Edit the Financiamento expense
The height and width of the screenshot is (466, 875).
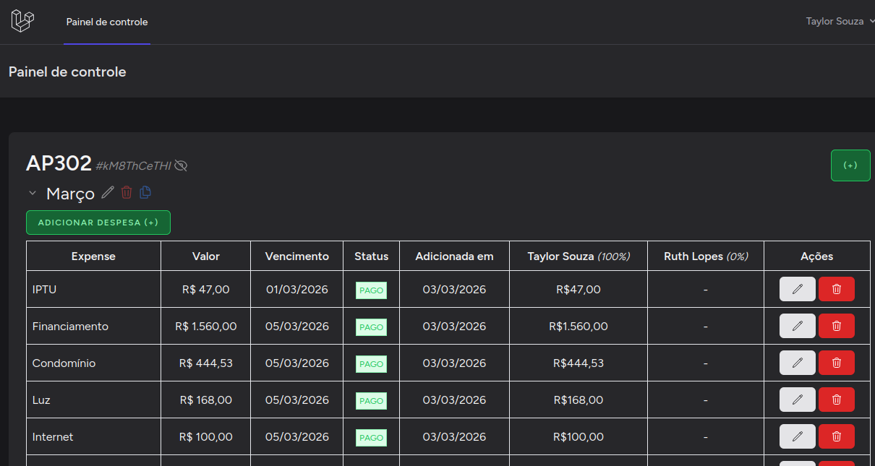pyautogui.click(x=797, y=326)
